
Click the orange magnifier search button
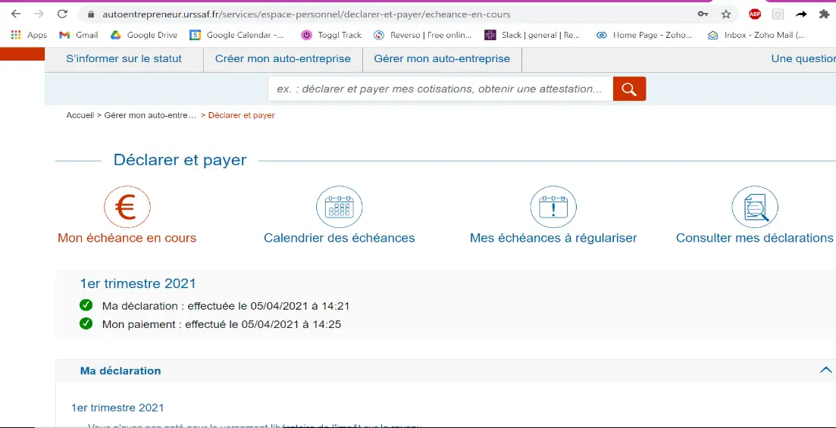pos(629,89)
